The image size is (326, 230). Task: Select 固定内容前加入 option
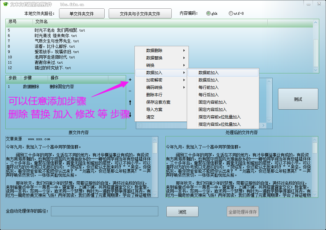[223, 102]
